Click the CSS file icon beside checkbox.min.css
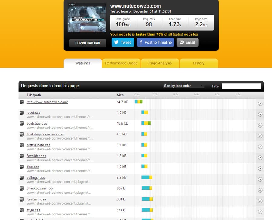The height and width of the screenshot is (220, 272). coord(22,189)
